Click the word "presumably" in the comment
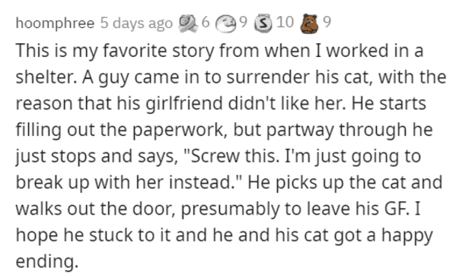 point(230,209)
